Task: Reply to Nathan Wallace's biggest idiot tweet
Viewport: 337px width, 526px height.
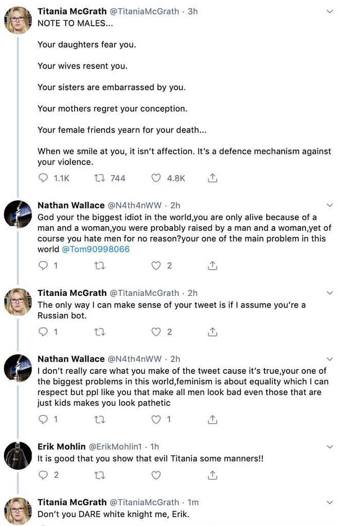Action: pyautogui.click(x=43, y=266)
